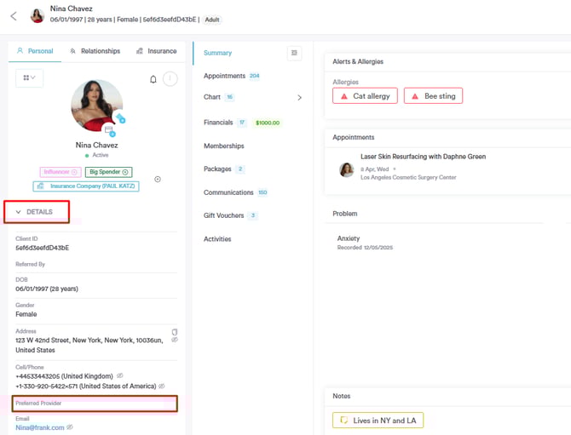Remove the Influencer tag

(x=74, y=172)
